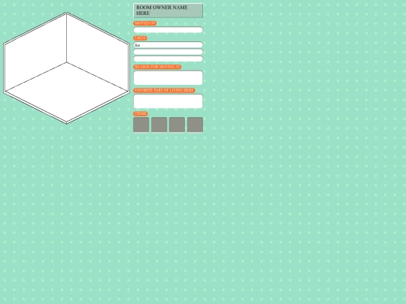The height and width of the screenshot is (304, 406).
Task: Click the Reason For Moving In text area
Action: click(x=168, y=78)
